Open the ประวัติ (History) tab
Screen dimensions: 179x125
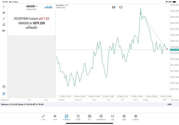click(78, 117)
